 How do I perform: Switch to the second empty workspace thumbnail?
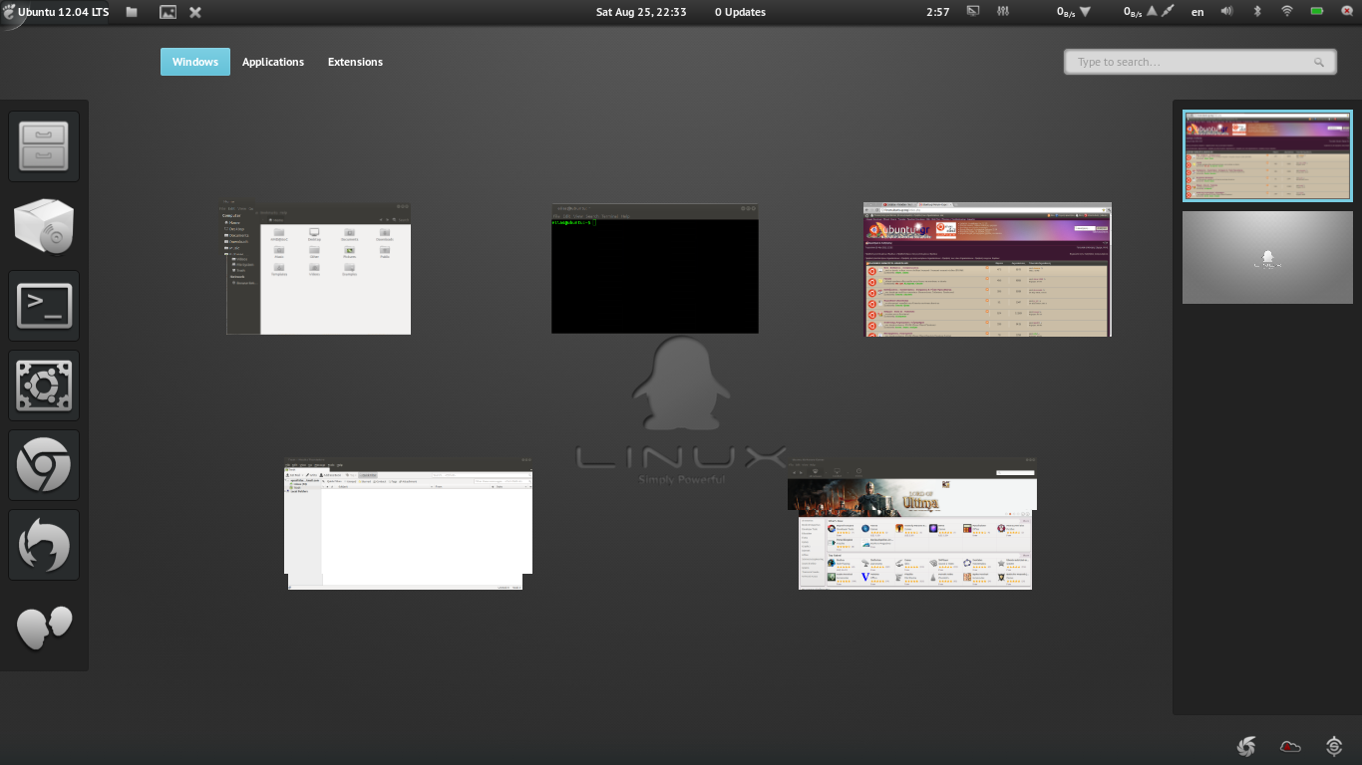click(1267, 257)
